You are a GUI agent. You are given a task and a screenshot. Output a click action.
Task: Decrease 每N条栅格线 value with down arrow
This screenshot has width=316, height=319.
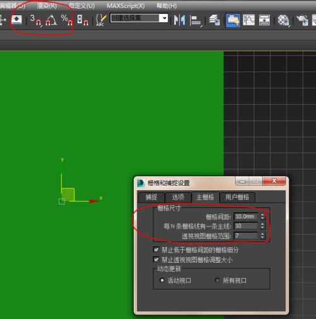click(x=262, y=227)
